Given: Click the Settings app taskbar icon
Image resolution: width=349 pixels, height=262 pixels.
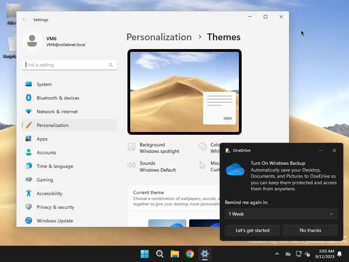Looking at the screenshot, I should tap(205, 254).
